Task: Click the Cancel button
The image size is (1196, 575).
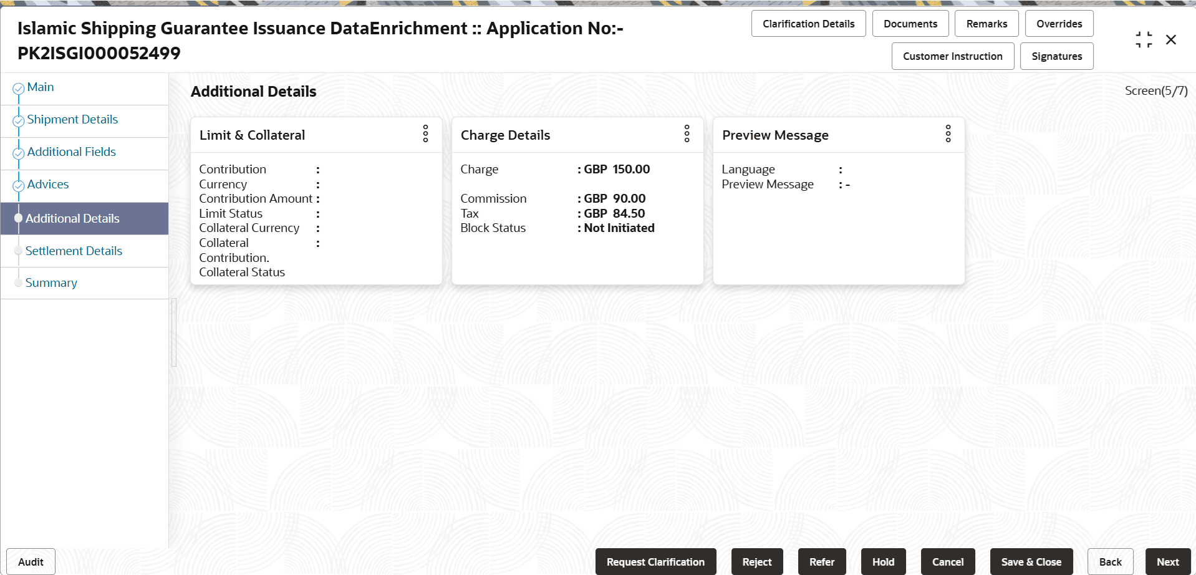Action: tap(947, 562)
